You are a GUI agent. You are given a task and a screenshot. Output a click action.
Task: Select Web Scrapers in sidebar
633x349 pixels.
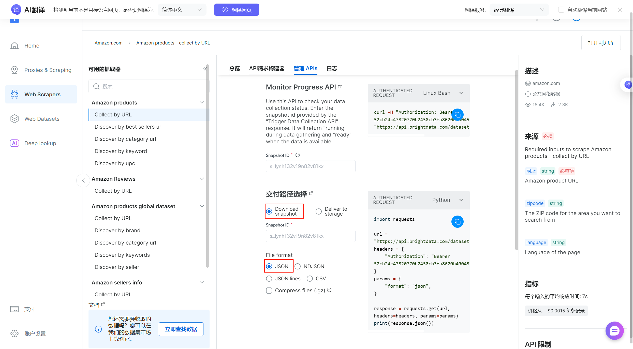click(41, 94)
